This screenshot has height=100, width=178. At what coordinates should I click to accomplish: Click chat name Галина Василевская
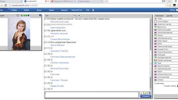(60, 39)
